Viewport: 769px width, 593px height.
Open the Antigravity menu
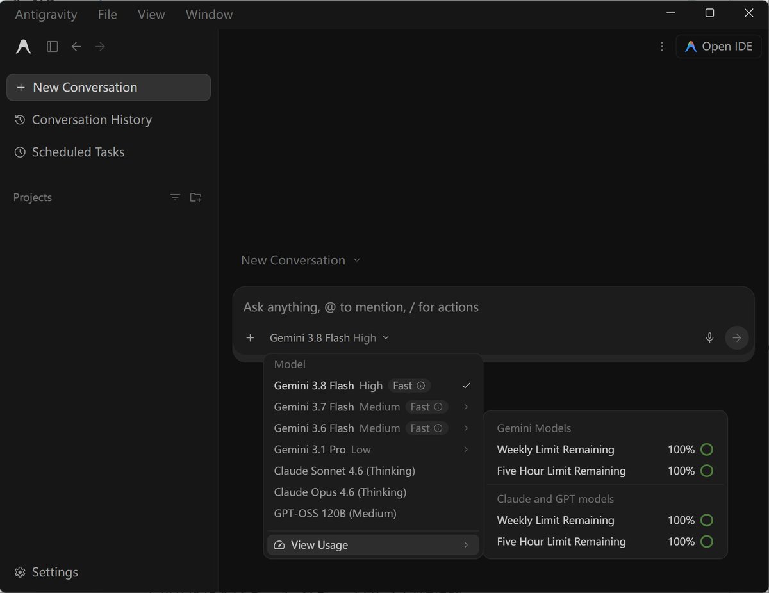tap(46, 14)
